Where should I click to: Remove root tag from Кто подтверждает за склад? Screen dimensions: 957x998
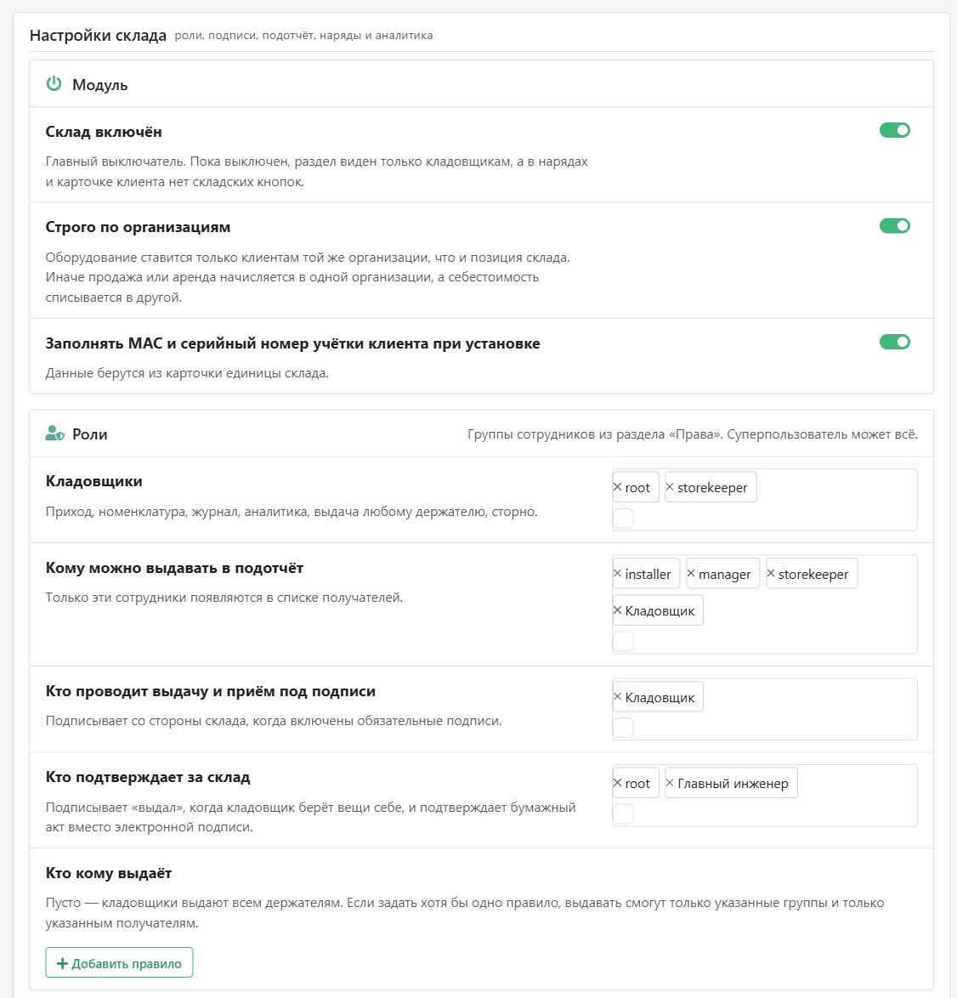(617, 783)
